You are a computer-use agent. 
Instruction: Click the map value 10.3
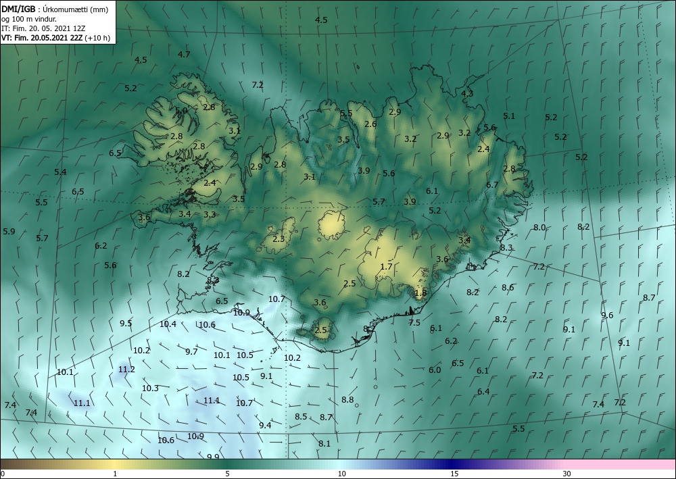pos(150,388)
